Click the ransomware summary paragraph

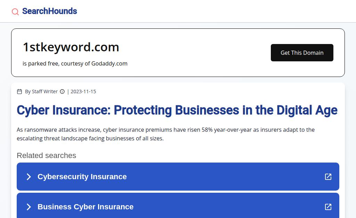[165, 134]
